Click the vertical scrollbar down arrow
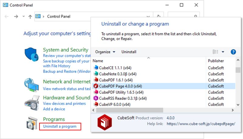 (x=238, y=105)
